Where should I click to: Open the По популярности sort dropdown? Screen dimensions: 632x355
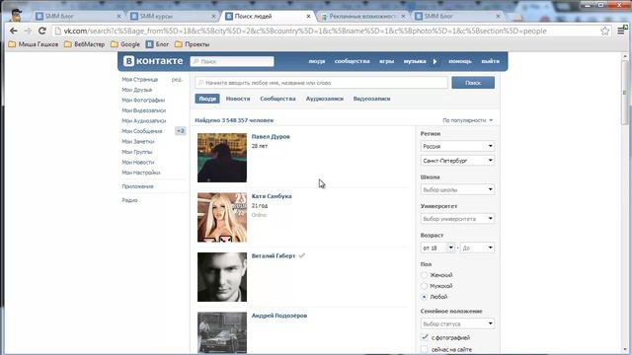point(467,120)
